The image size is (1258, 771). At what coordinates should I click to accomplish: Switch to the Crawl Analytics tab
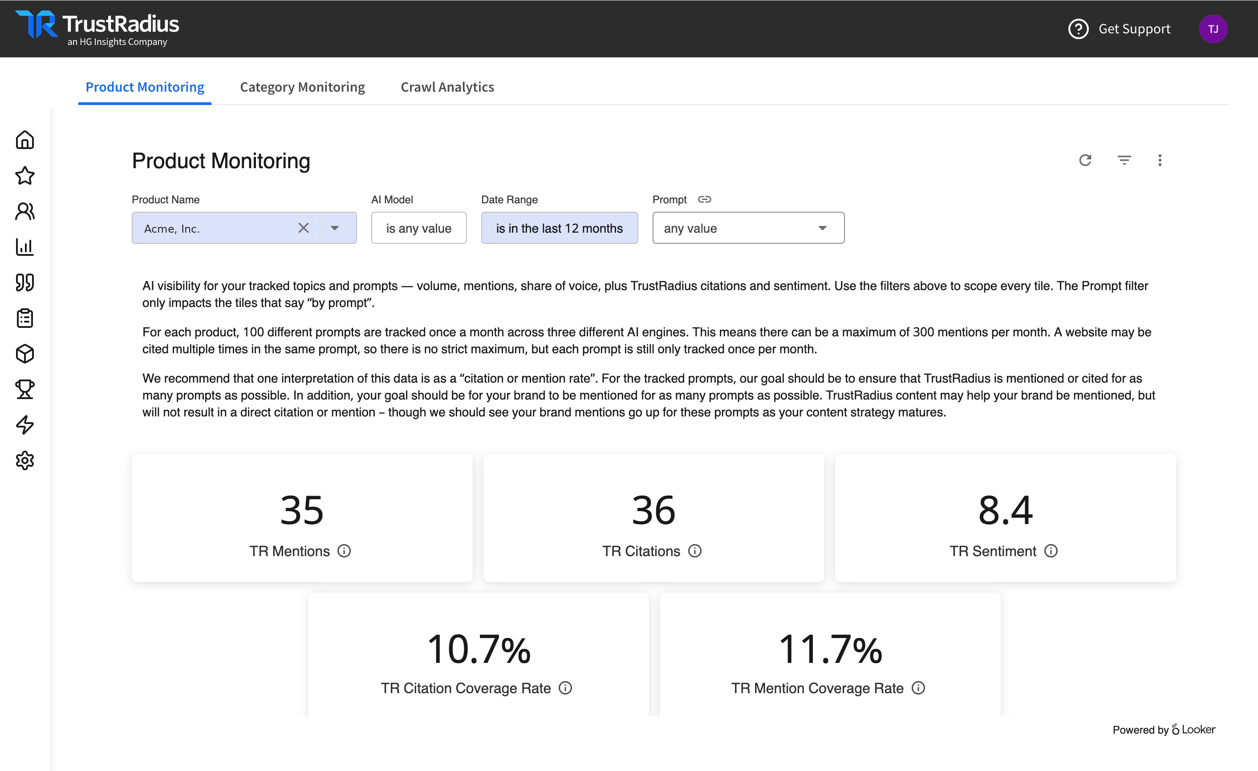point(447,87)
